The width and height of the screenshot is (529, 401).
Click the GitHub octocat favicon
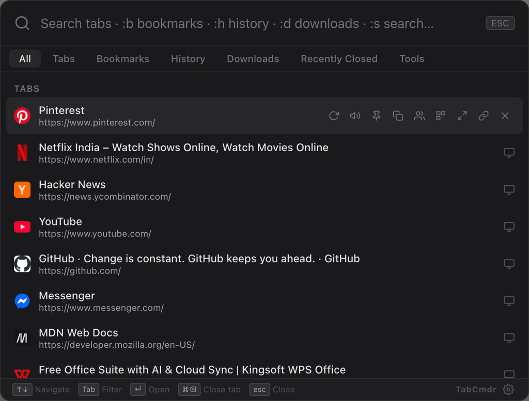click(22, 264)
